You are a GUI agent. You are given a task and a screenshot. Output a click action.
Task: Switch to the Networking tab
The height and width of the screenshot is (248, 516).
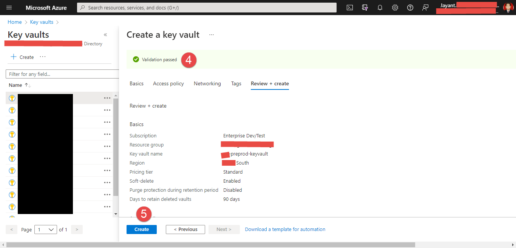207,83
